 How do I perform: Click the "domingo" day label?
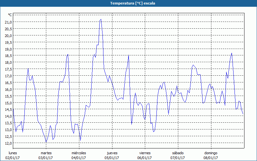click(210, 153)
